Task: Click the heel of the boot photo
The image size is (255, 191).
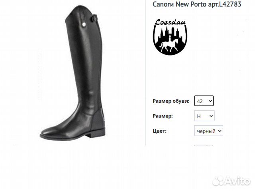Action: point(98,132)
